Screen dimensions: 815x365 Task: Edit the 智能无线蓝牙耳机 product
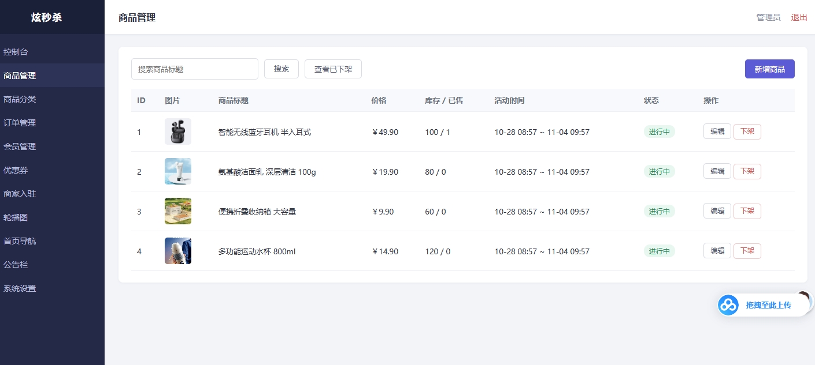click(x=717, y=131)
